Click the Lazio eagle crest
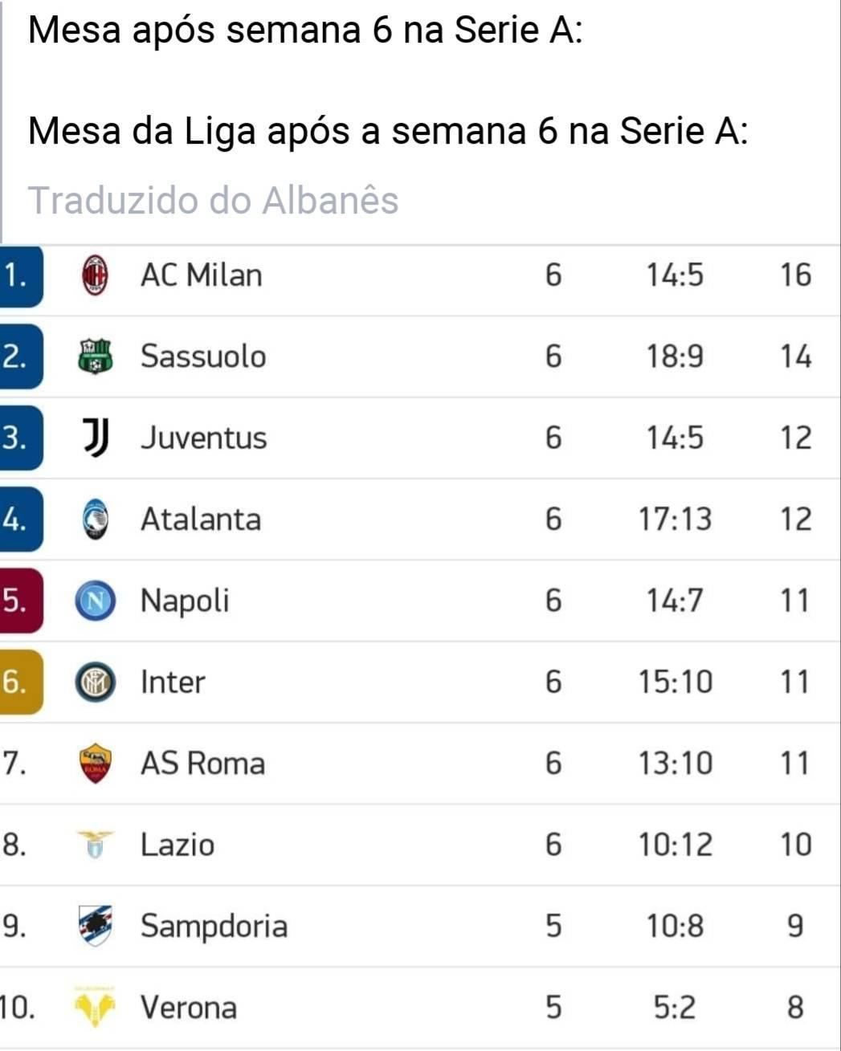The image size is (841, 1051). click(96, 845)
